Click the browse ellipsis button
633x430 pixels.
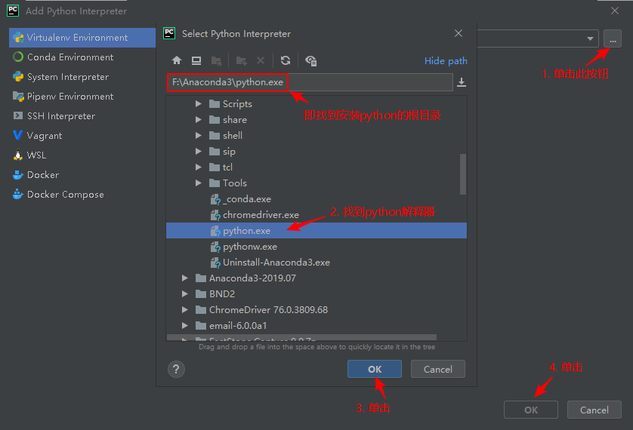pos(613,39)
